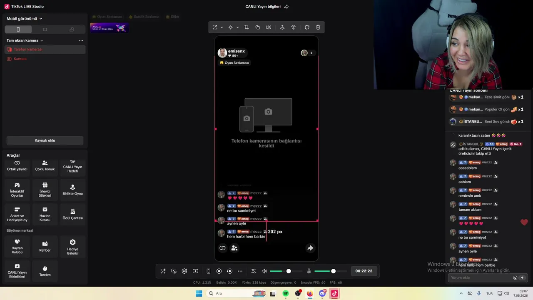Select the Kamera source

click(45, 59)
